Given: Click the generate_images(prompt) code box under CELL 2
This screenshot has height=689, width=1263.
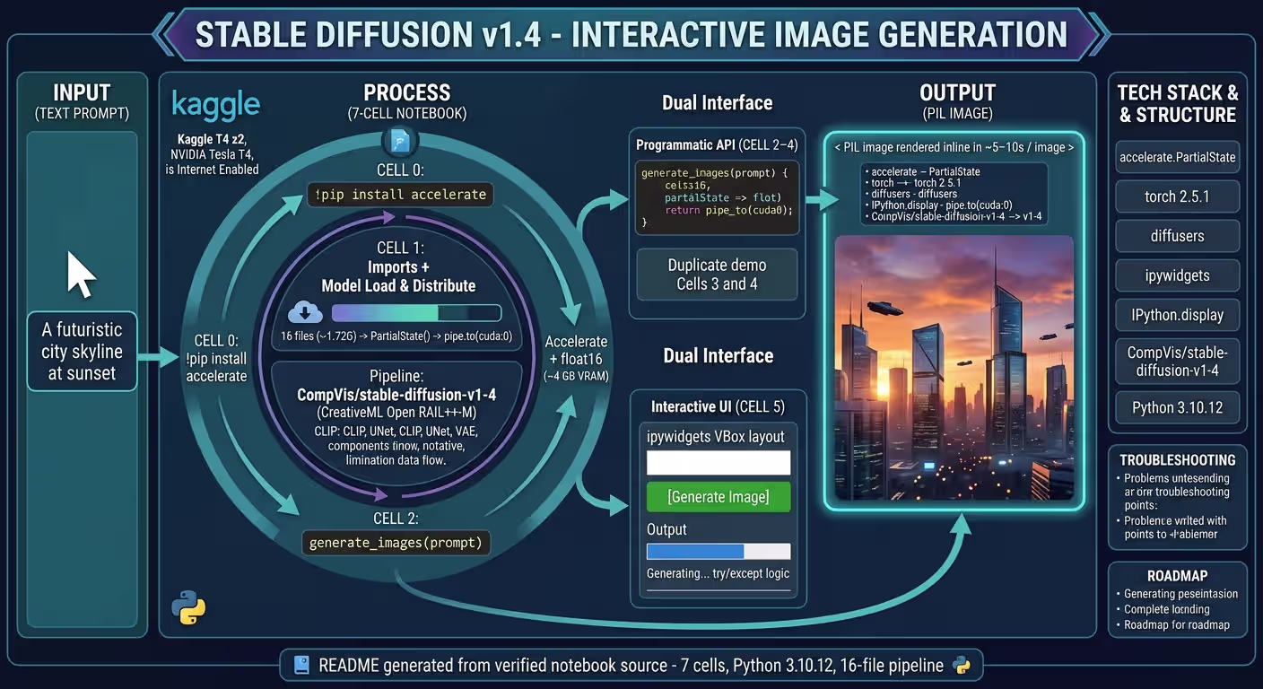Looking at the screenshot, I should point(396,543).
